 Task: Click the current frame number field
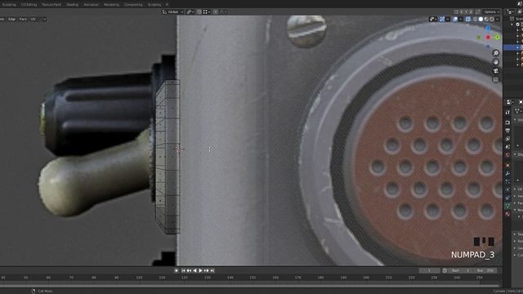(x=429, y=270)
